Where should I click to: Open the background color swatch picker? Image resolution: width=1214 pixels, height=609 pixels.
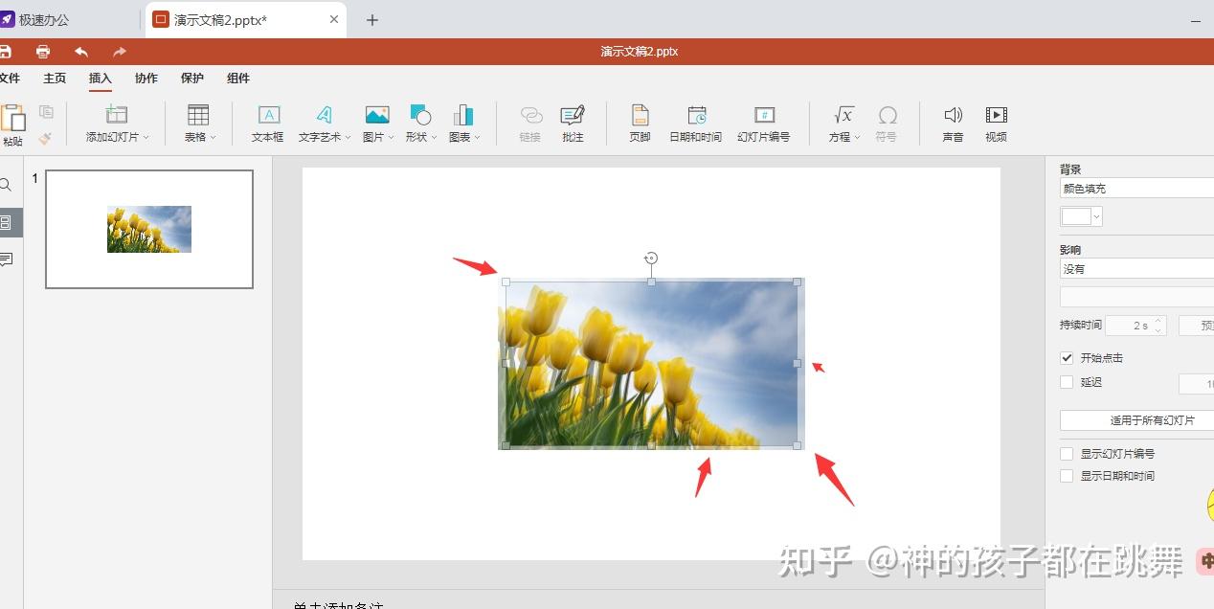tap(1082, 217)
